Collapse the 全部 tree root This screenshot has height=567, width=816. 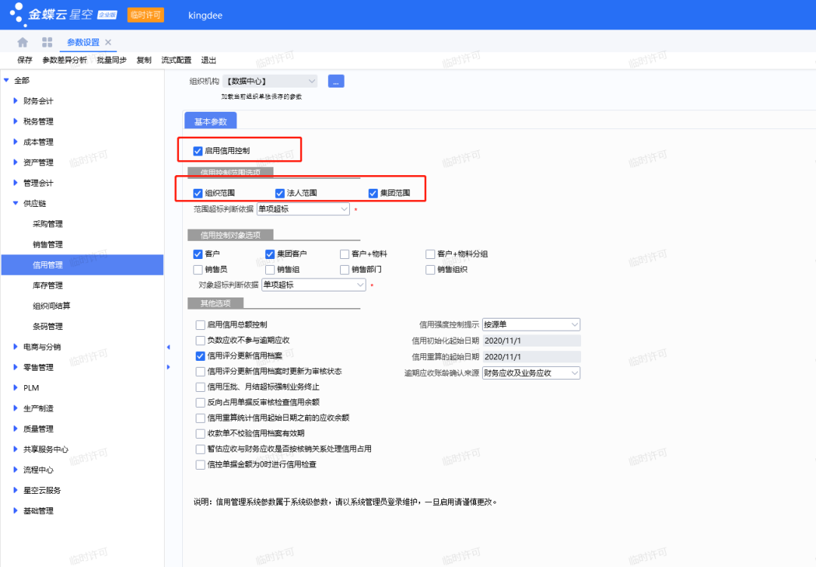[6, 80]
